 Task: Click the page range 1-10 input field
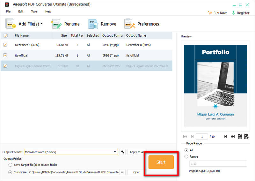tap(218, 163)
